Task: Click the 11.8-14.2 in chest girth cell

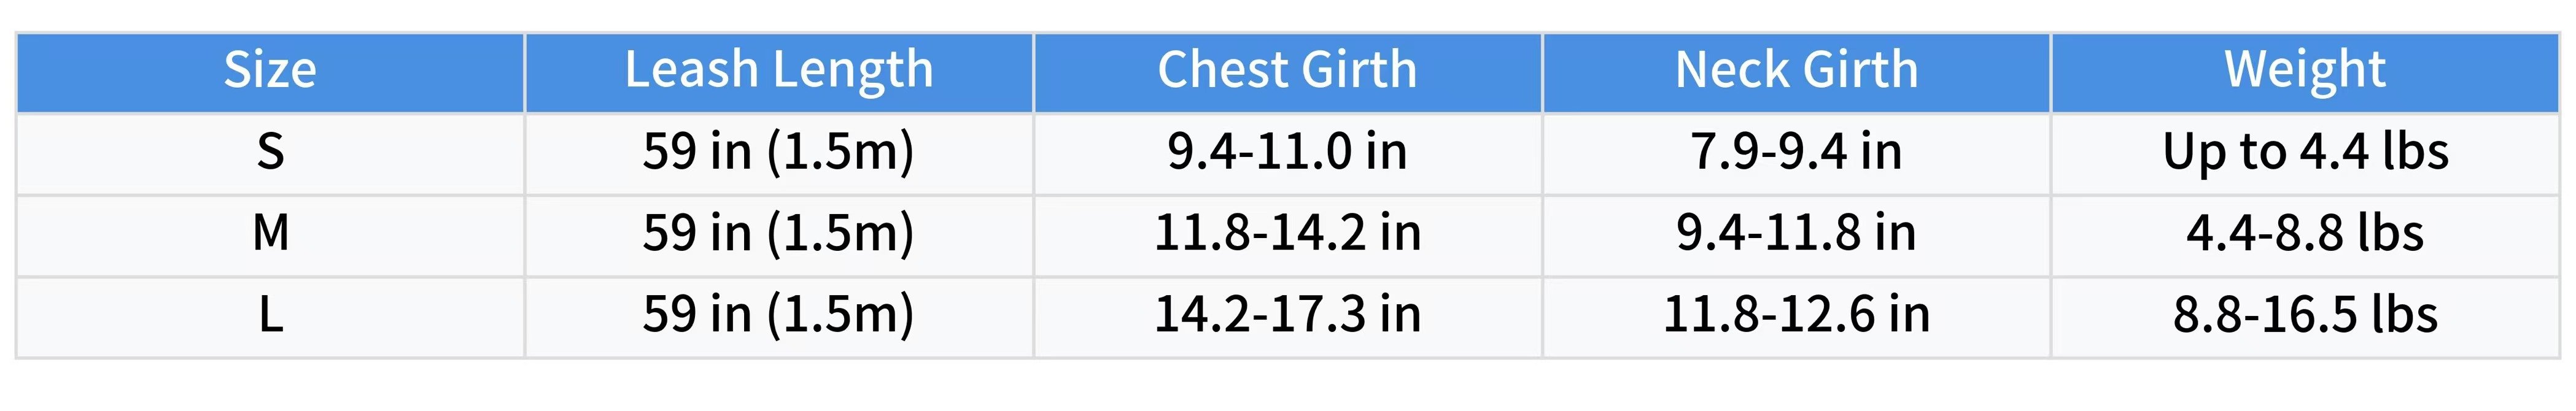Action: pyautogui.click(x=1288, y=236)
